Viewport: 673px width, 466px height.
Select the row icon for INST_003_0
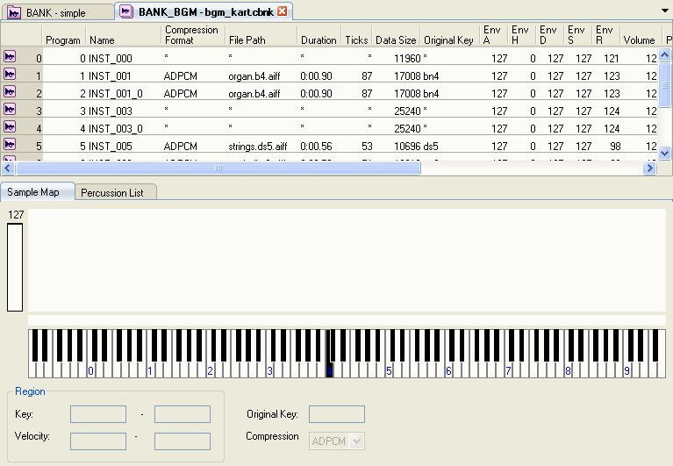click(x=10, y=128)
